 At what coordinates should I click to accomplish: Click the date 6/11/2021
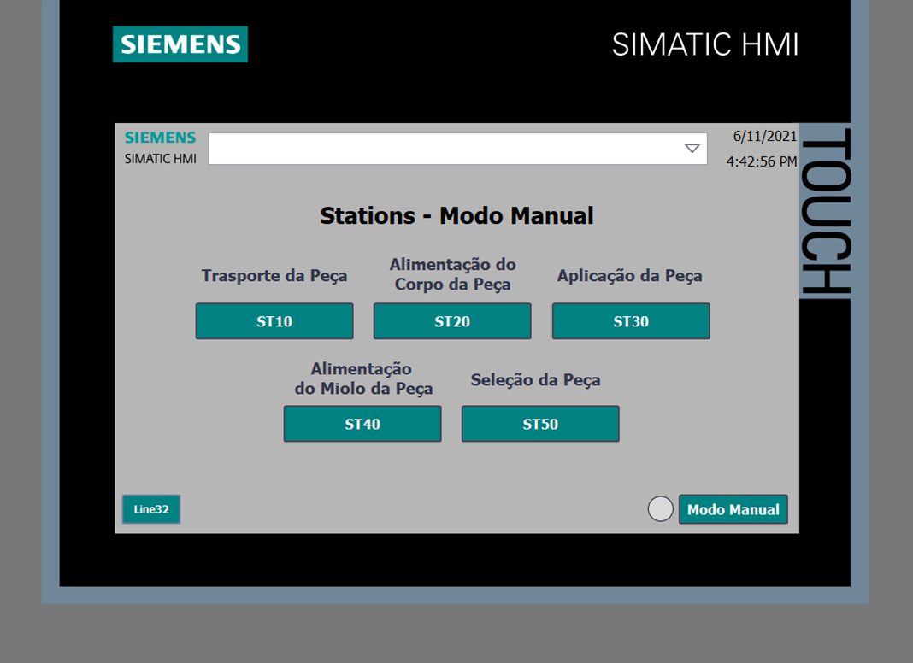point(764,136)
